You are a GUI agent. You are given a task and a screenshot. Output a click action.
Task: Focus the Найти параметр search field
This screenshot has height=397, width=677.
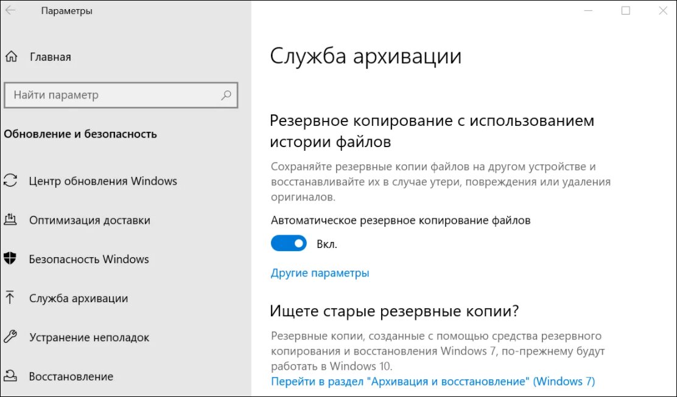(x=121, y=95)
